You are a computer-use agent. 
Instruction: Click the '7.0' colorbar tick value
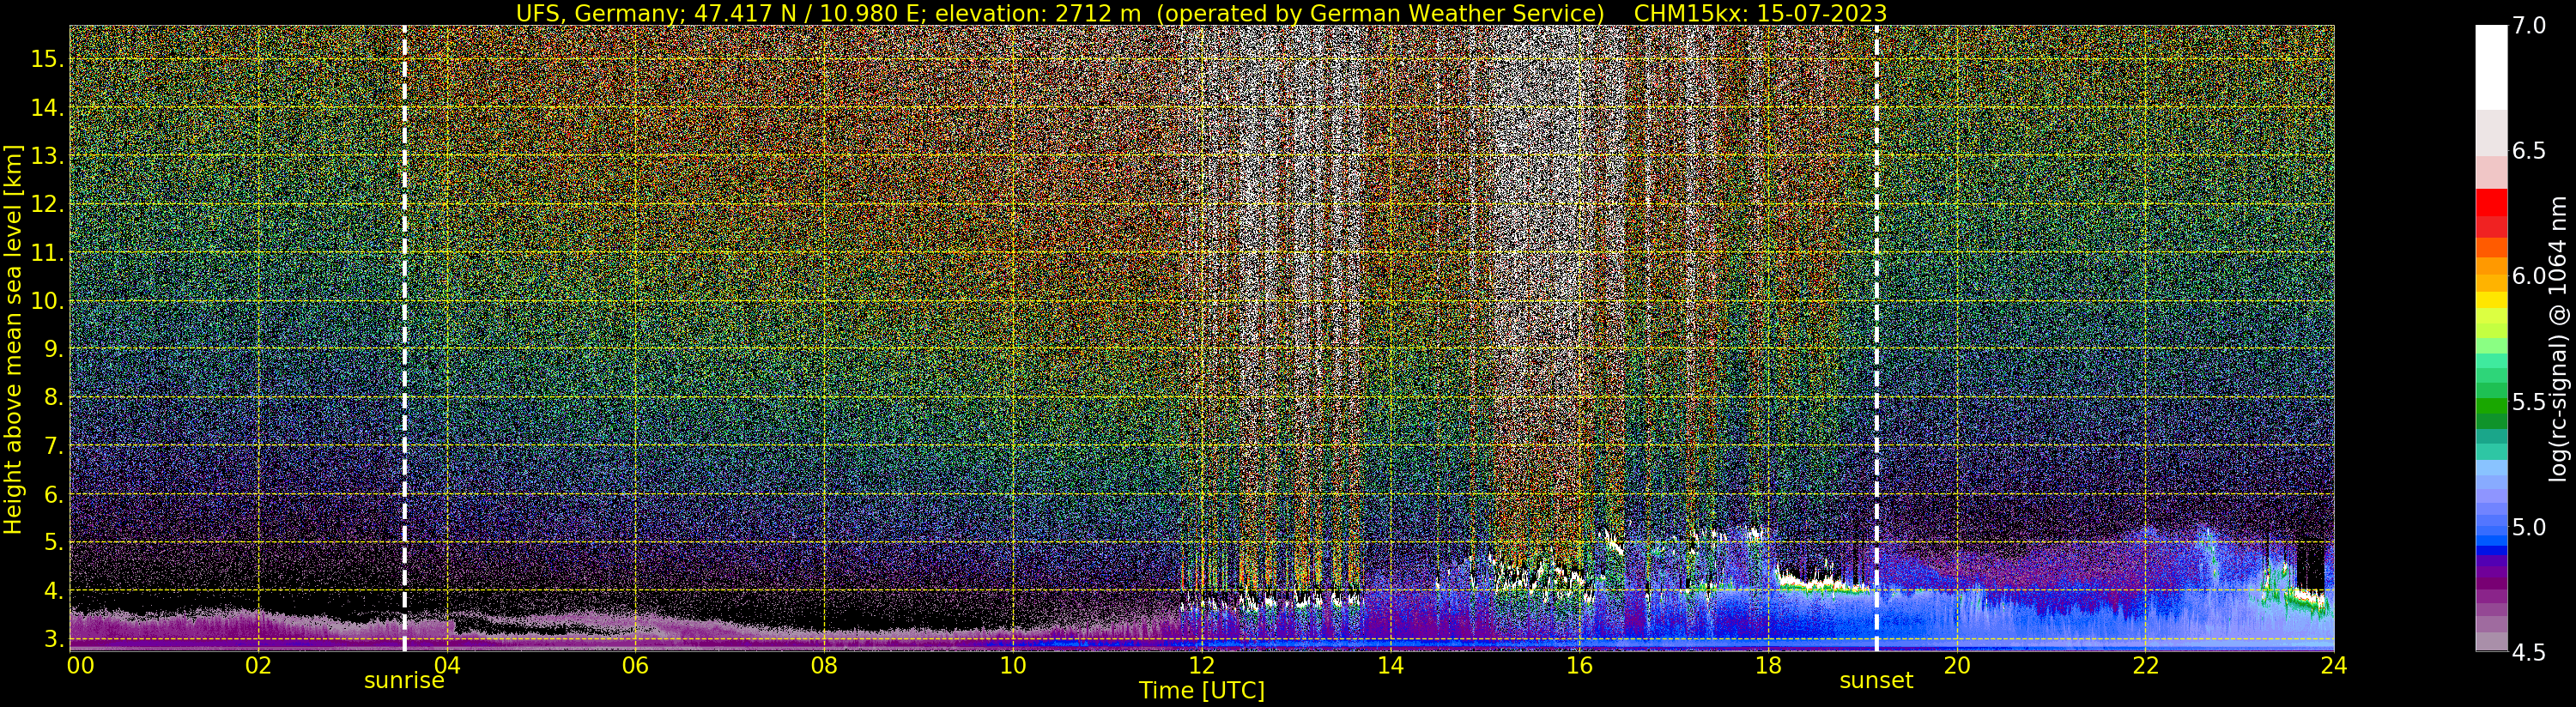[x=2530, y=26]
